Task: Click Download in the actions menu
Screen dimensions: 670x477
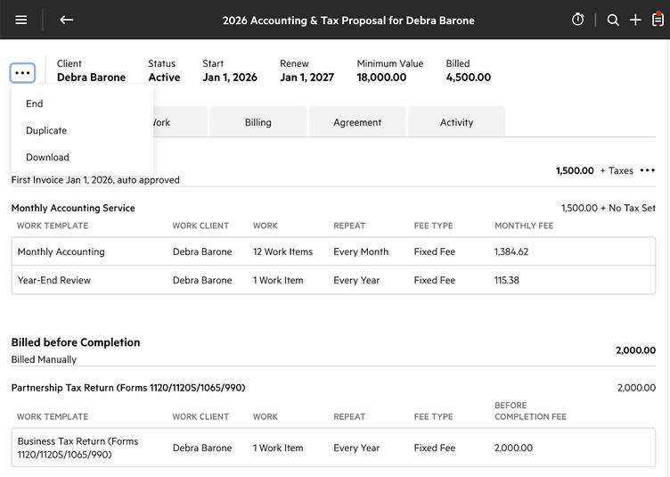Action: click(47, 157)
